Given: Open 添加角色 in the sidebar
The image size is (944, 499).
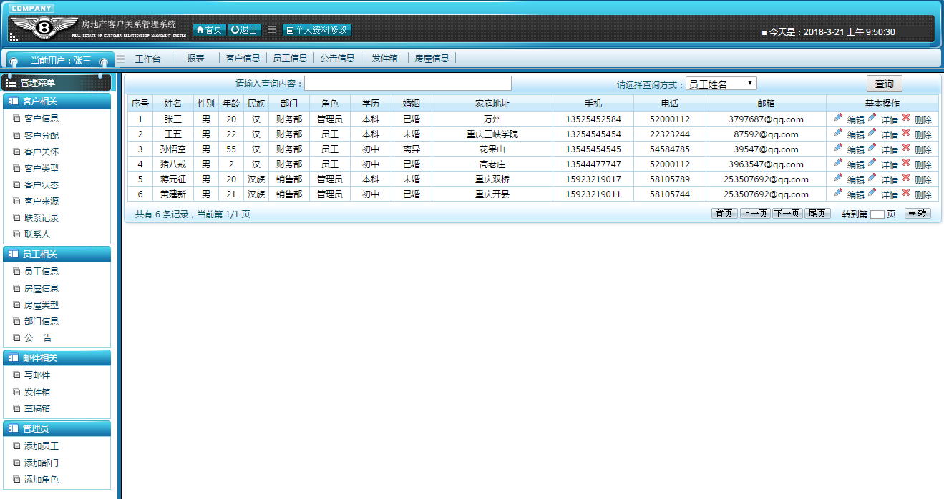Looking at the screenshot, I should pos(42,479).
